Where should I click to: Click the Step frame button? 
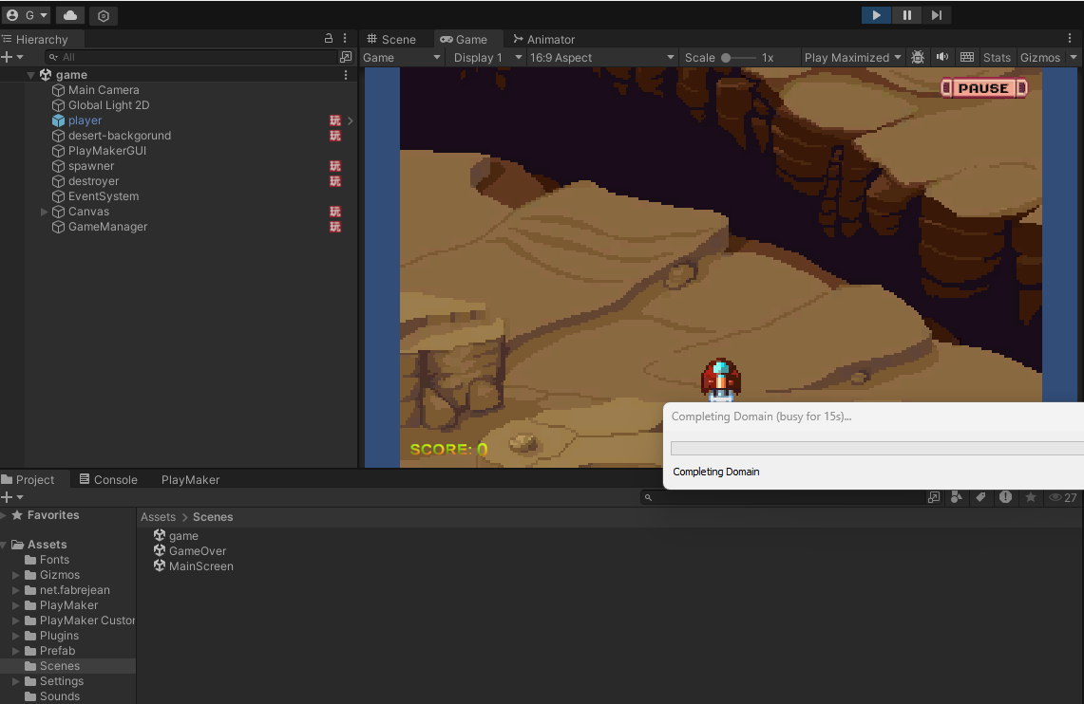[937, 15]
